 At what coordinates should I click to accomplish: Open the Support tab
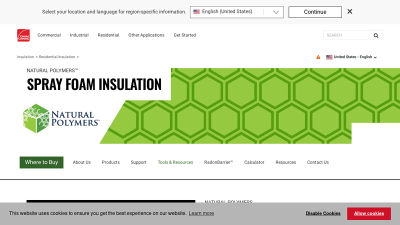coord(138,162)
